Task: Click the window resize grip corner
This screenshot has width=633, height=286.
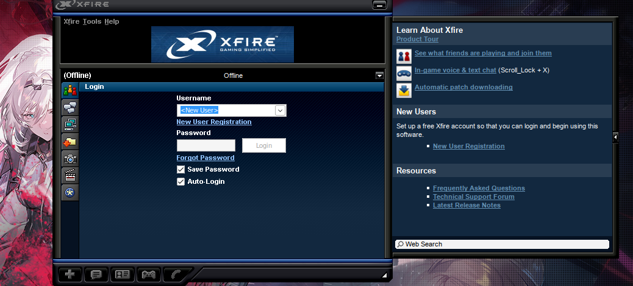Action: point(384,275)
